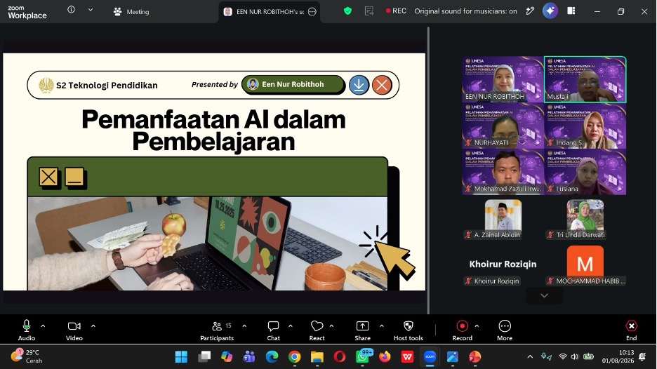Open the React heart icon

(x=317, y=326)
